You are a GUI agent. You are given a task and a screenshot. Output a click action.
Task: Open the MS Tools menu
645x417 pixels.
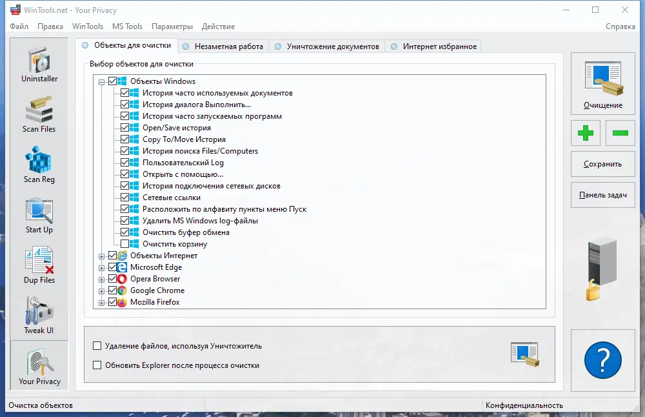(128, 26)
